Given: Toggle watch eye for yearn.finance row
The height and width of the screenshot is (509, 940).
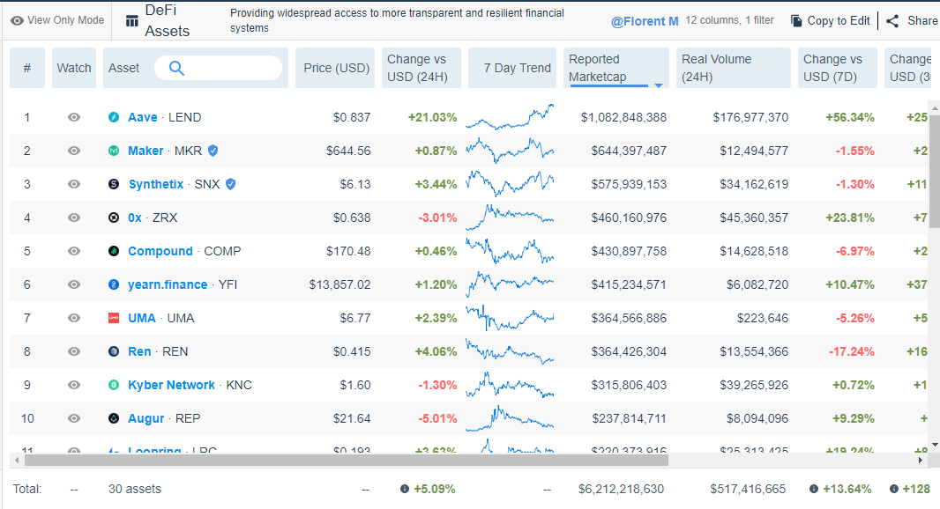Looking at the screenshot, I should 74,285.
